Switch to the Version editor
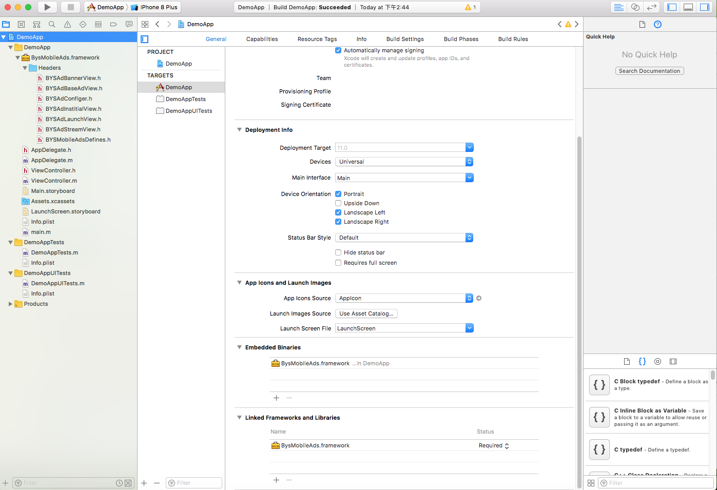The height and width of the screenshot is (490, 717). 652,7
